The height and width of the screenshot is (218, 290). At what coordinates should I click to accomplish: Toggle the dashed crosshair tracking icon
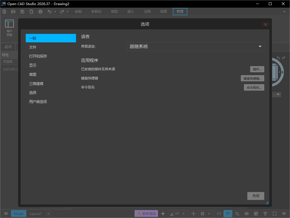193,213
